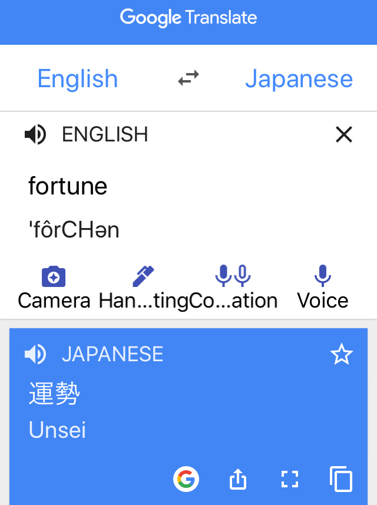377x505 pixels.
Task: Share the translation via share icon
Action: [x=238, y=479]
